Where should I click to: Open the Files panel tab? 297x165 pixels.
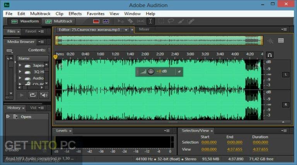(11, 31)
